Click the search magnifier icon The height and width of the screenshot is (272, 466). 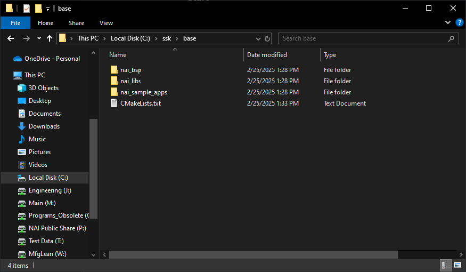451,38
